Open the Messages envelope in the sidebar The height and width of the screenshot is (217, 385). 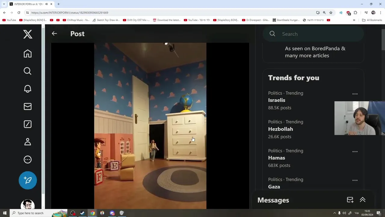(x=28, y=106)
